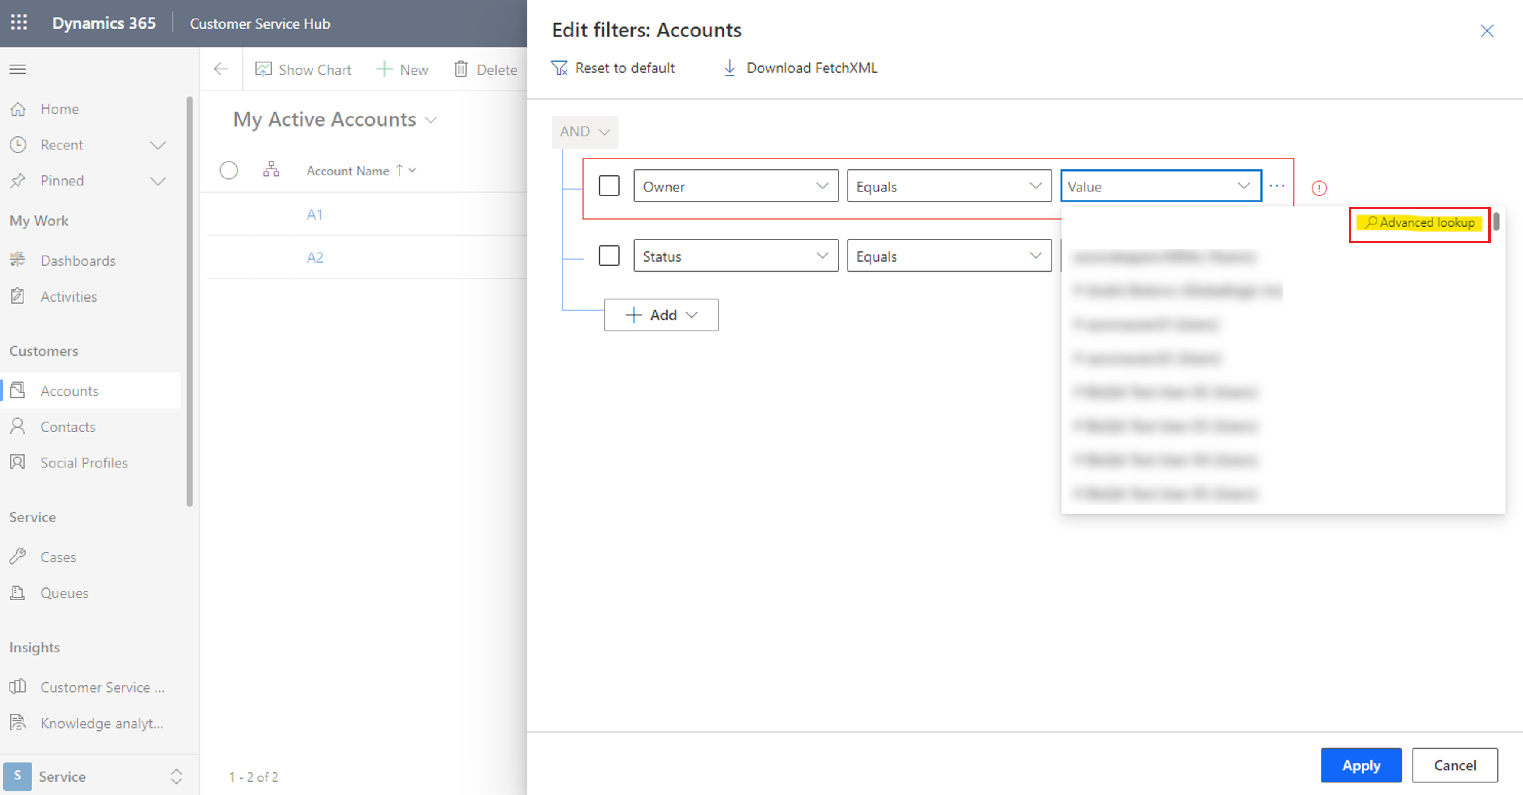The height and width of the screenshot is (795, 1523).
Task: Toggle the checkbox for the Owner filter row
Action: click(608, 185)
